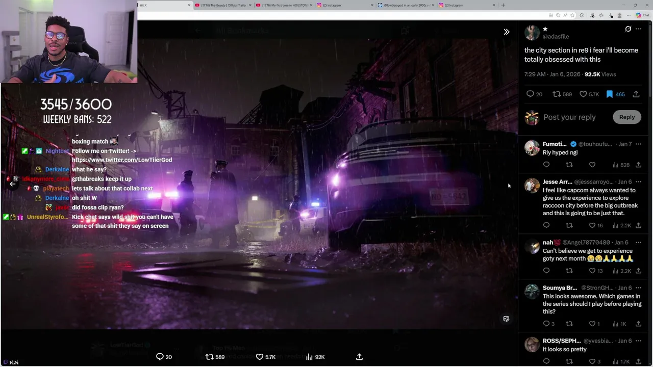Image resolution: width=653 pixels, height=367 pixels.
Task: Open more options on Fumoti's comment
Action: click(638, 144)
